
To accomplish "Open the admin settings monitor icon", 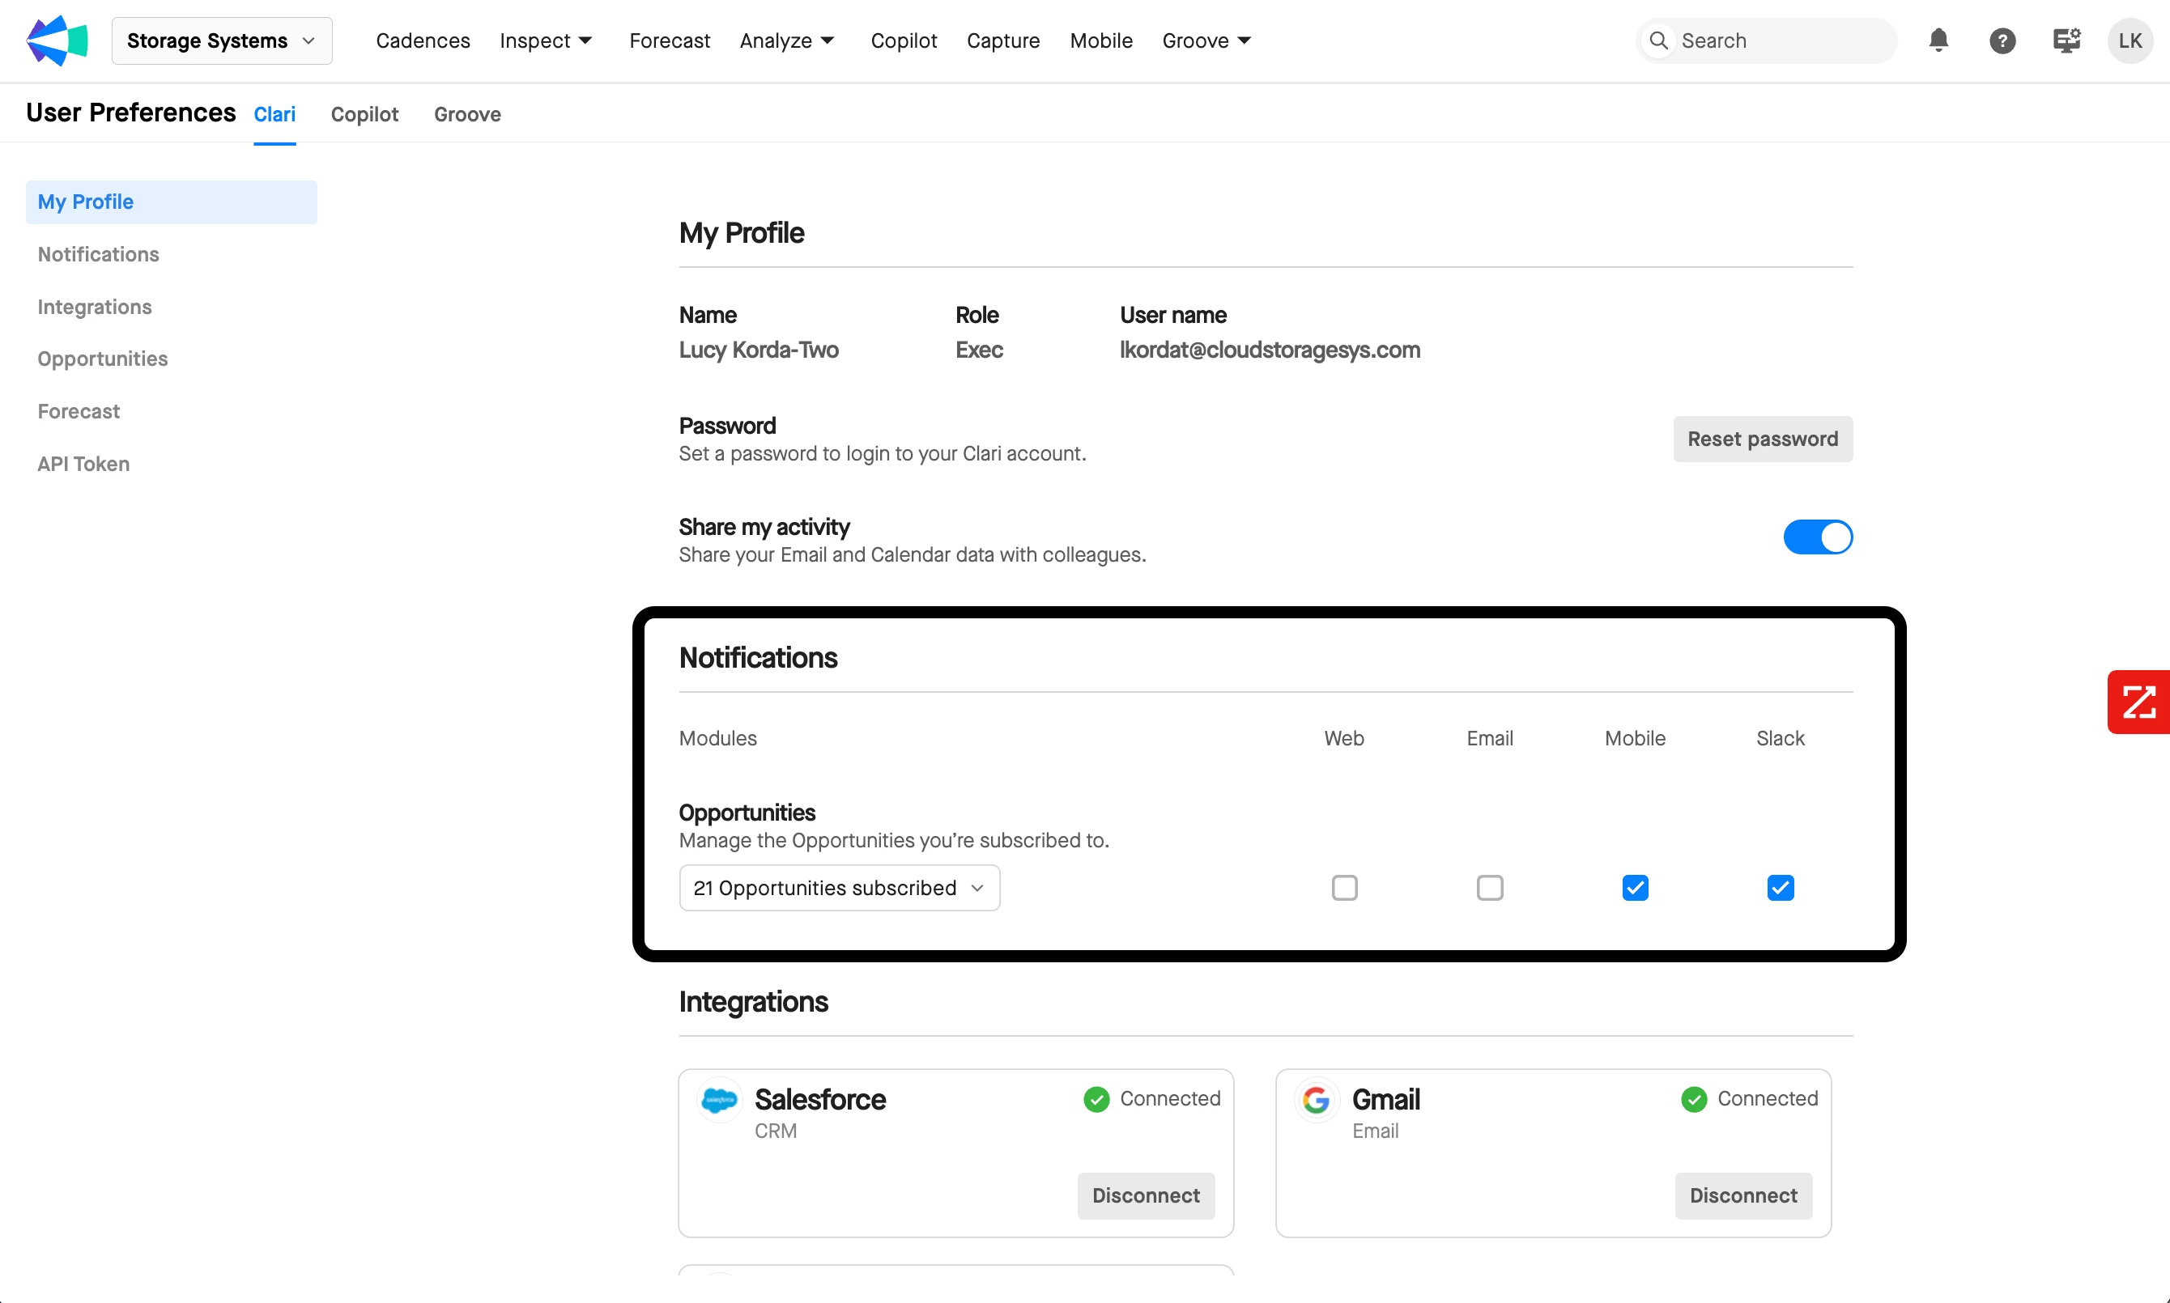I will [x=2066, y=40].
